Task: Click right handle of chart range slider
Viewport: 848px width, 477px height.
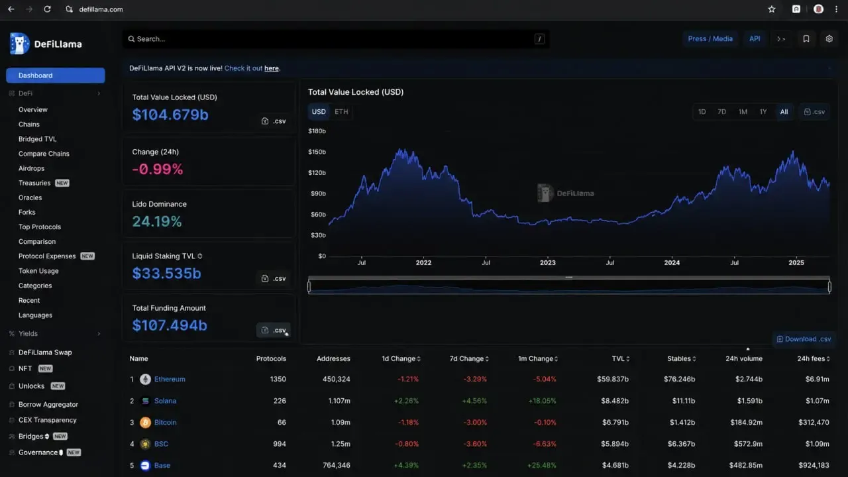Action: 829,286
